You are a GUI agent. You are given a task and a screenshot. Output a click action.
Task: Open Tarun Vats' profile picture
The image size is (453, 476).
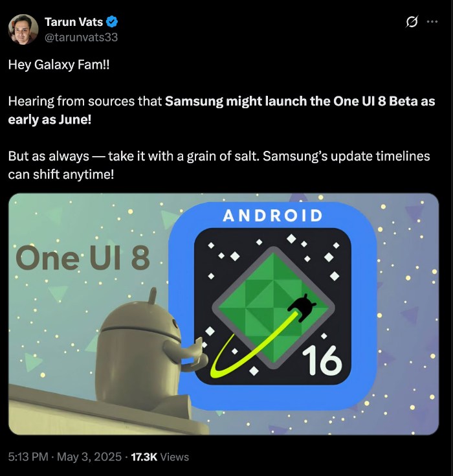pyautogui.click(x=23, y=29)
